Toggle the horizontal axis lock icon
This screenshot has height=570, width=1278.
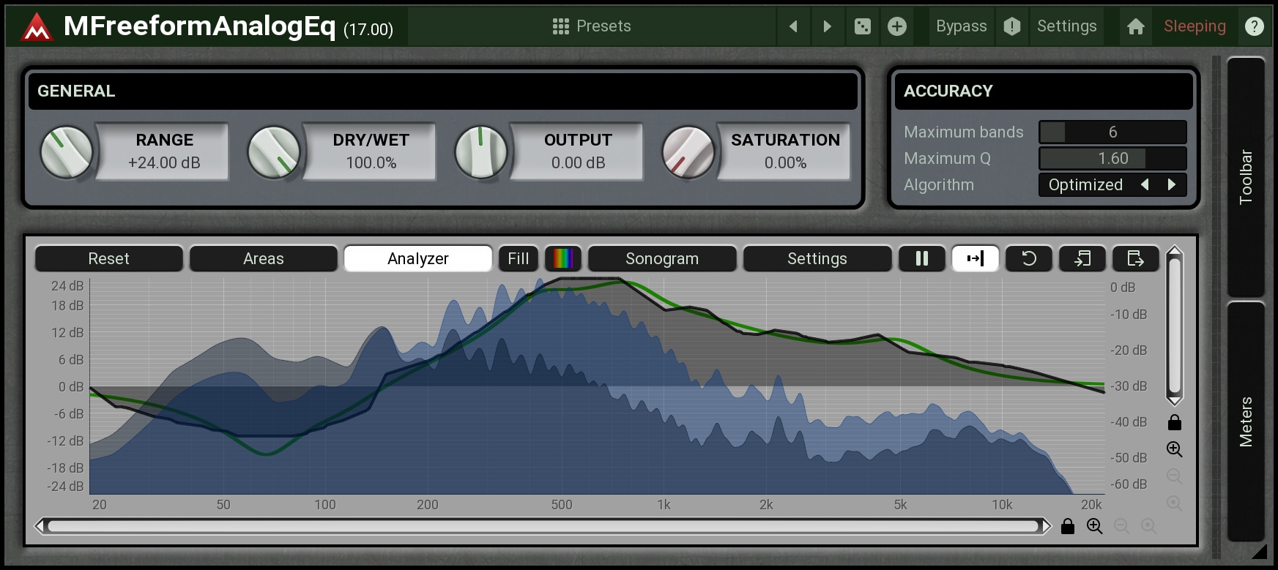pos(1067,526)
